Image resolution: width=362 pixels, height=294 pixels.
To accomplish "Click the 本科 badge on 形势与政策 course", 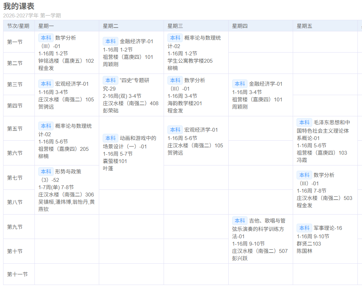I will tap(46, 171).
